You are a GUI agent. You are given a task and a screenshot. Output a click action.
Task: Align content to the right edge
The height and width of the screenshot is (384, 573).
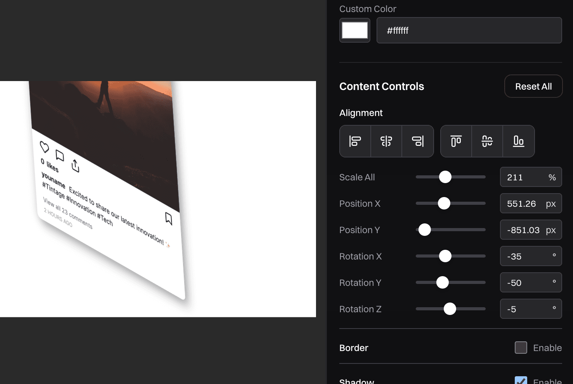click(x=418, y=141)
